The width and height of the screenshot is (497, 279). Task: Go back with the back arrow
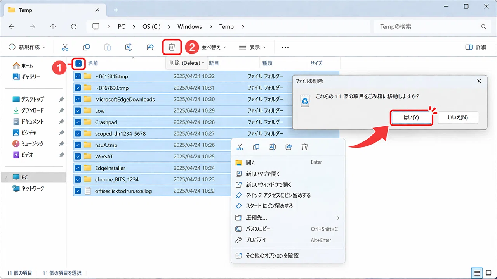coord(12,27)
